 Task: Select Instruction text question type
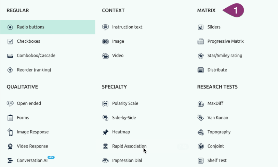[127, 27]
